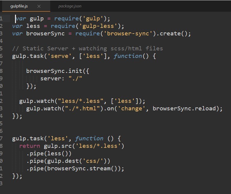Click line number 1 in the gutter
Image resolution: width=231 pixels, height=194 pixels.
pyautogui.click(x=1, y=19)
